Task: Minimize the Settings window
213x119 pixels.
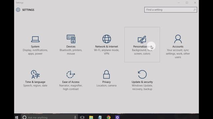Action: pyautogui.click(x=179, y=3)
